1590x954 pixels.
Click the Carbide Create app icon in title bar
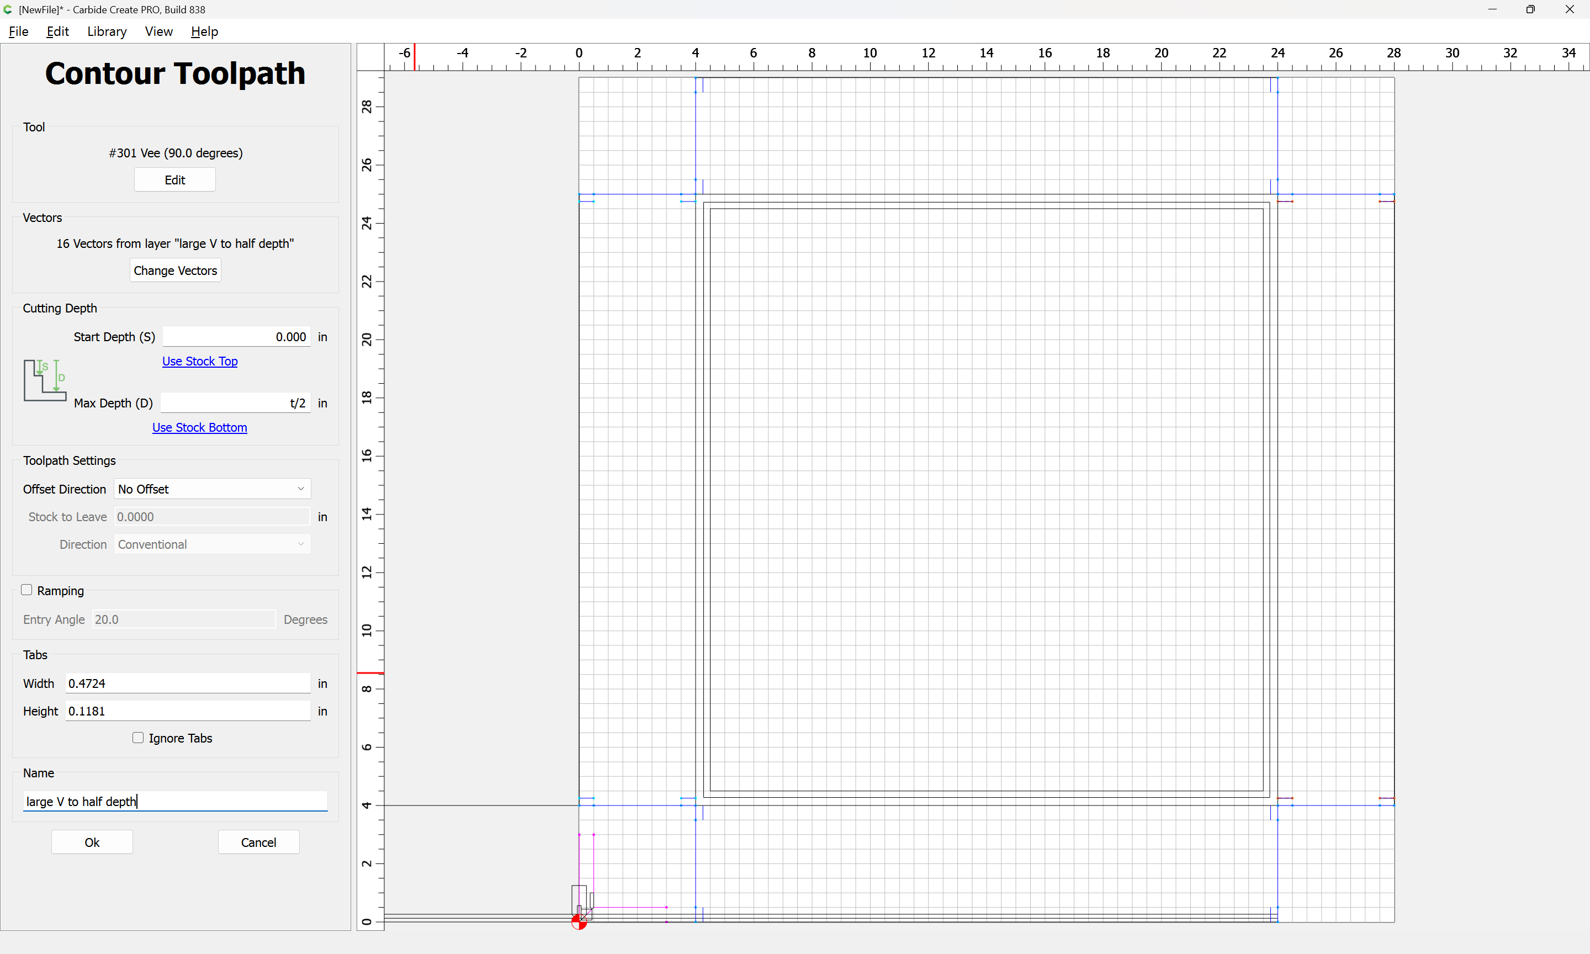point(8,9)
